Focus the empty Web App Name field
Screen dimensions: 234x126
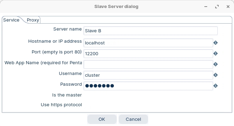148,64
